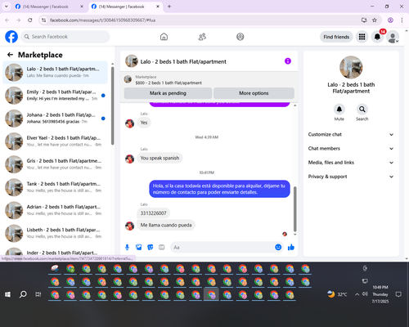Open the Groups icon in top navigation
The width and height of the screenshot is (409, 327).
tap(240, 37)
